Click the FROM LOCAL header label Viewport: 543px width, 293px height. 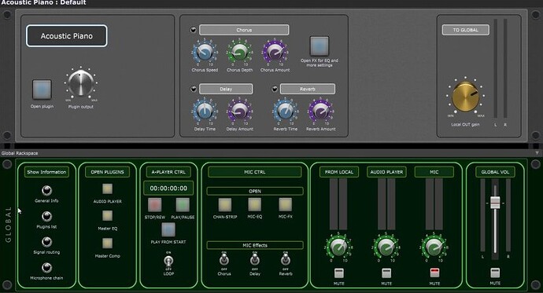[338, 172]
